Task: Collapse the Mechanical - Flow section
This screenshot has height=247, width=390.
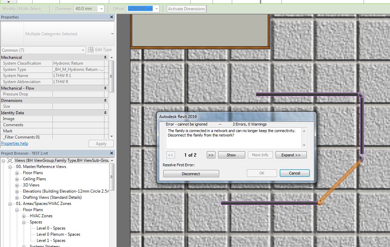Action: click(x=106, y=88)
